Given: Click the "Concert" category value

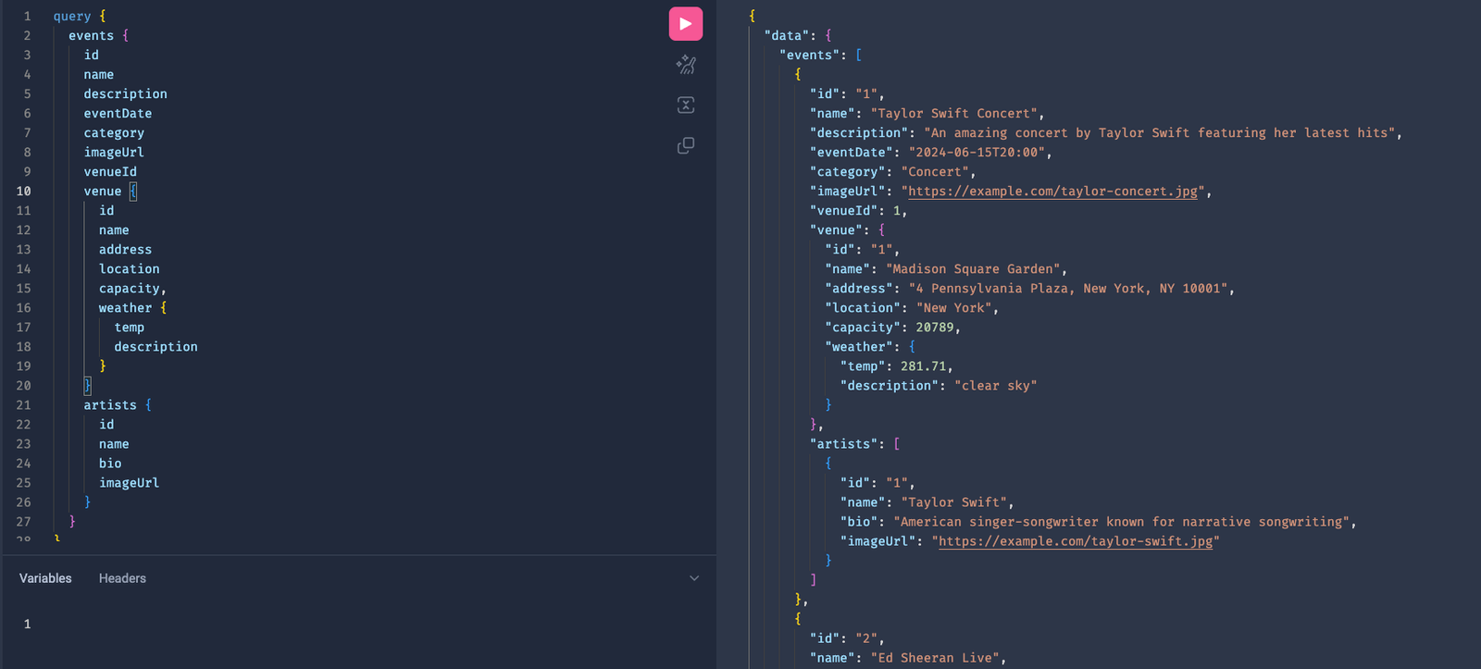Looking at the screenshot, I should 935,172.
